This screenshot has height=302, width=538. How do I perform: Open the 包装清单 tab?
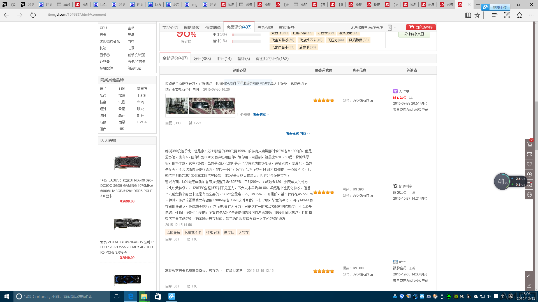(x=213, y=28)
